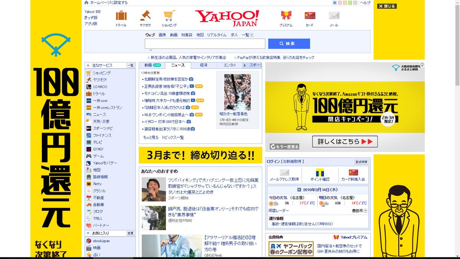Click the GYAO! icon in sidebar

(89, 149)
